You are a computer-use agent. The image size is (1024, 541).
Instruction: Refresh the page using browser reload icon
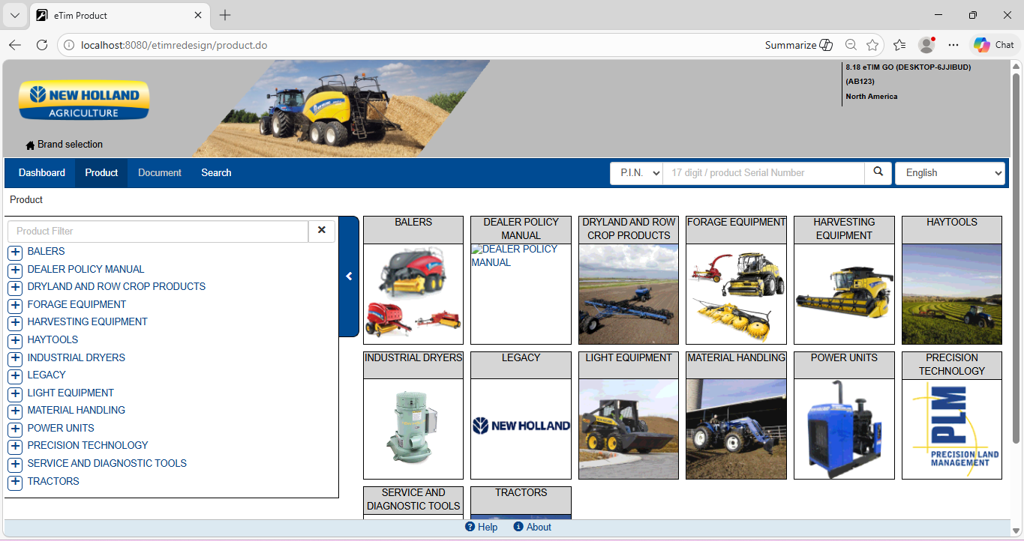click(x=42, y=45)
